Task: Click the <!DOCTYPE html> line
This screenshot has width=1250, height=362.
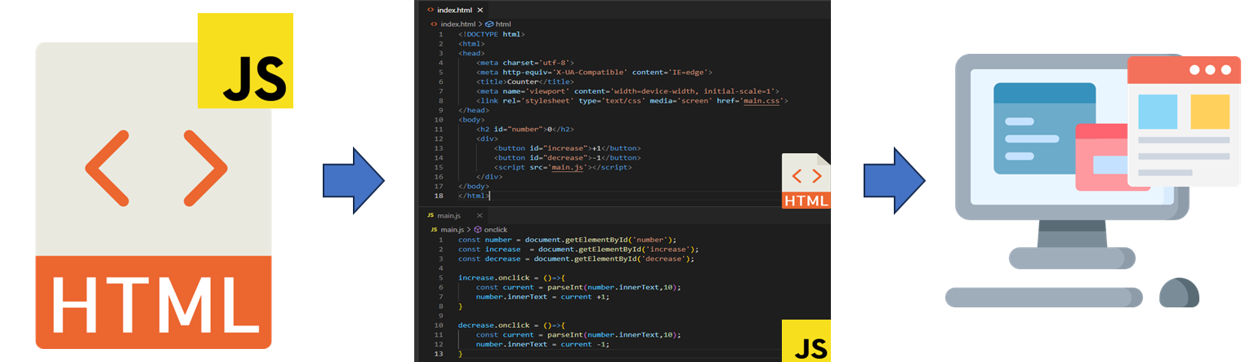Action: pos(491,34)
